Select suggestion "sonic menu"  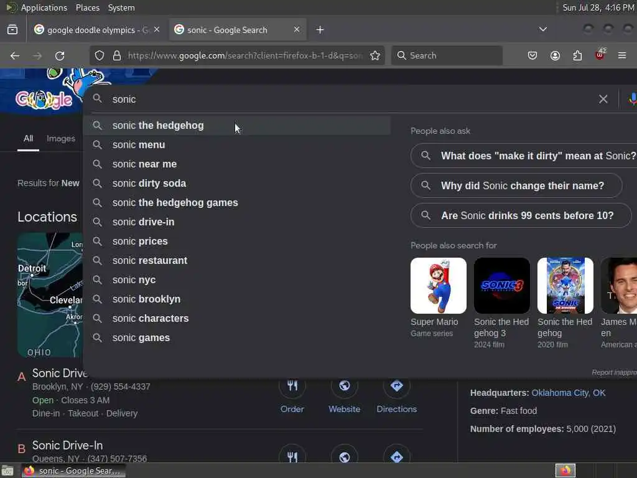237,144
